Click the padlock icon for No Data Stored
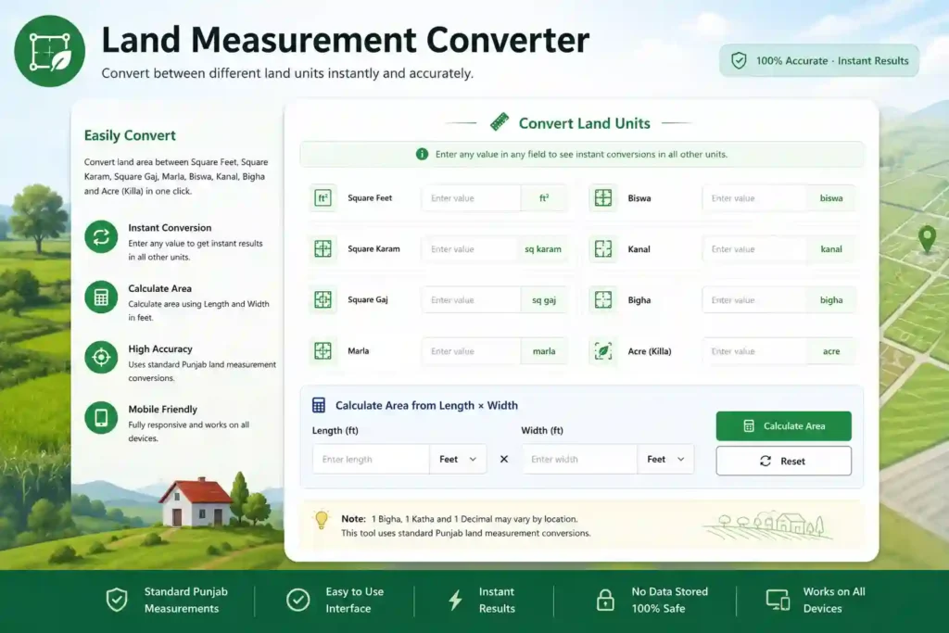 [605, 600]
